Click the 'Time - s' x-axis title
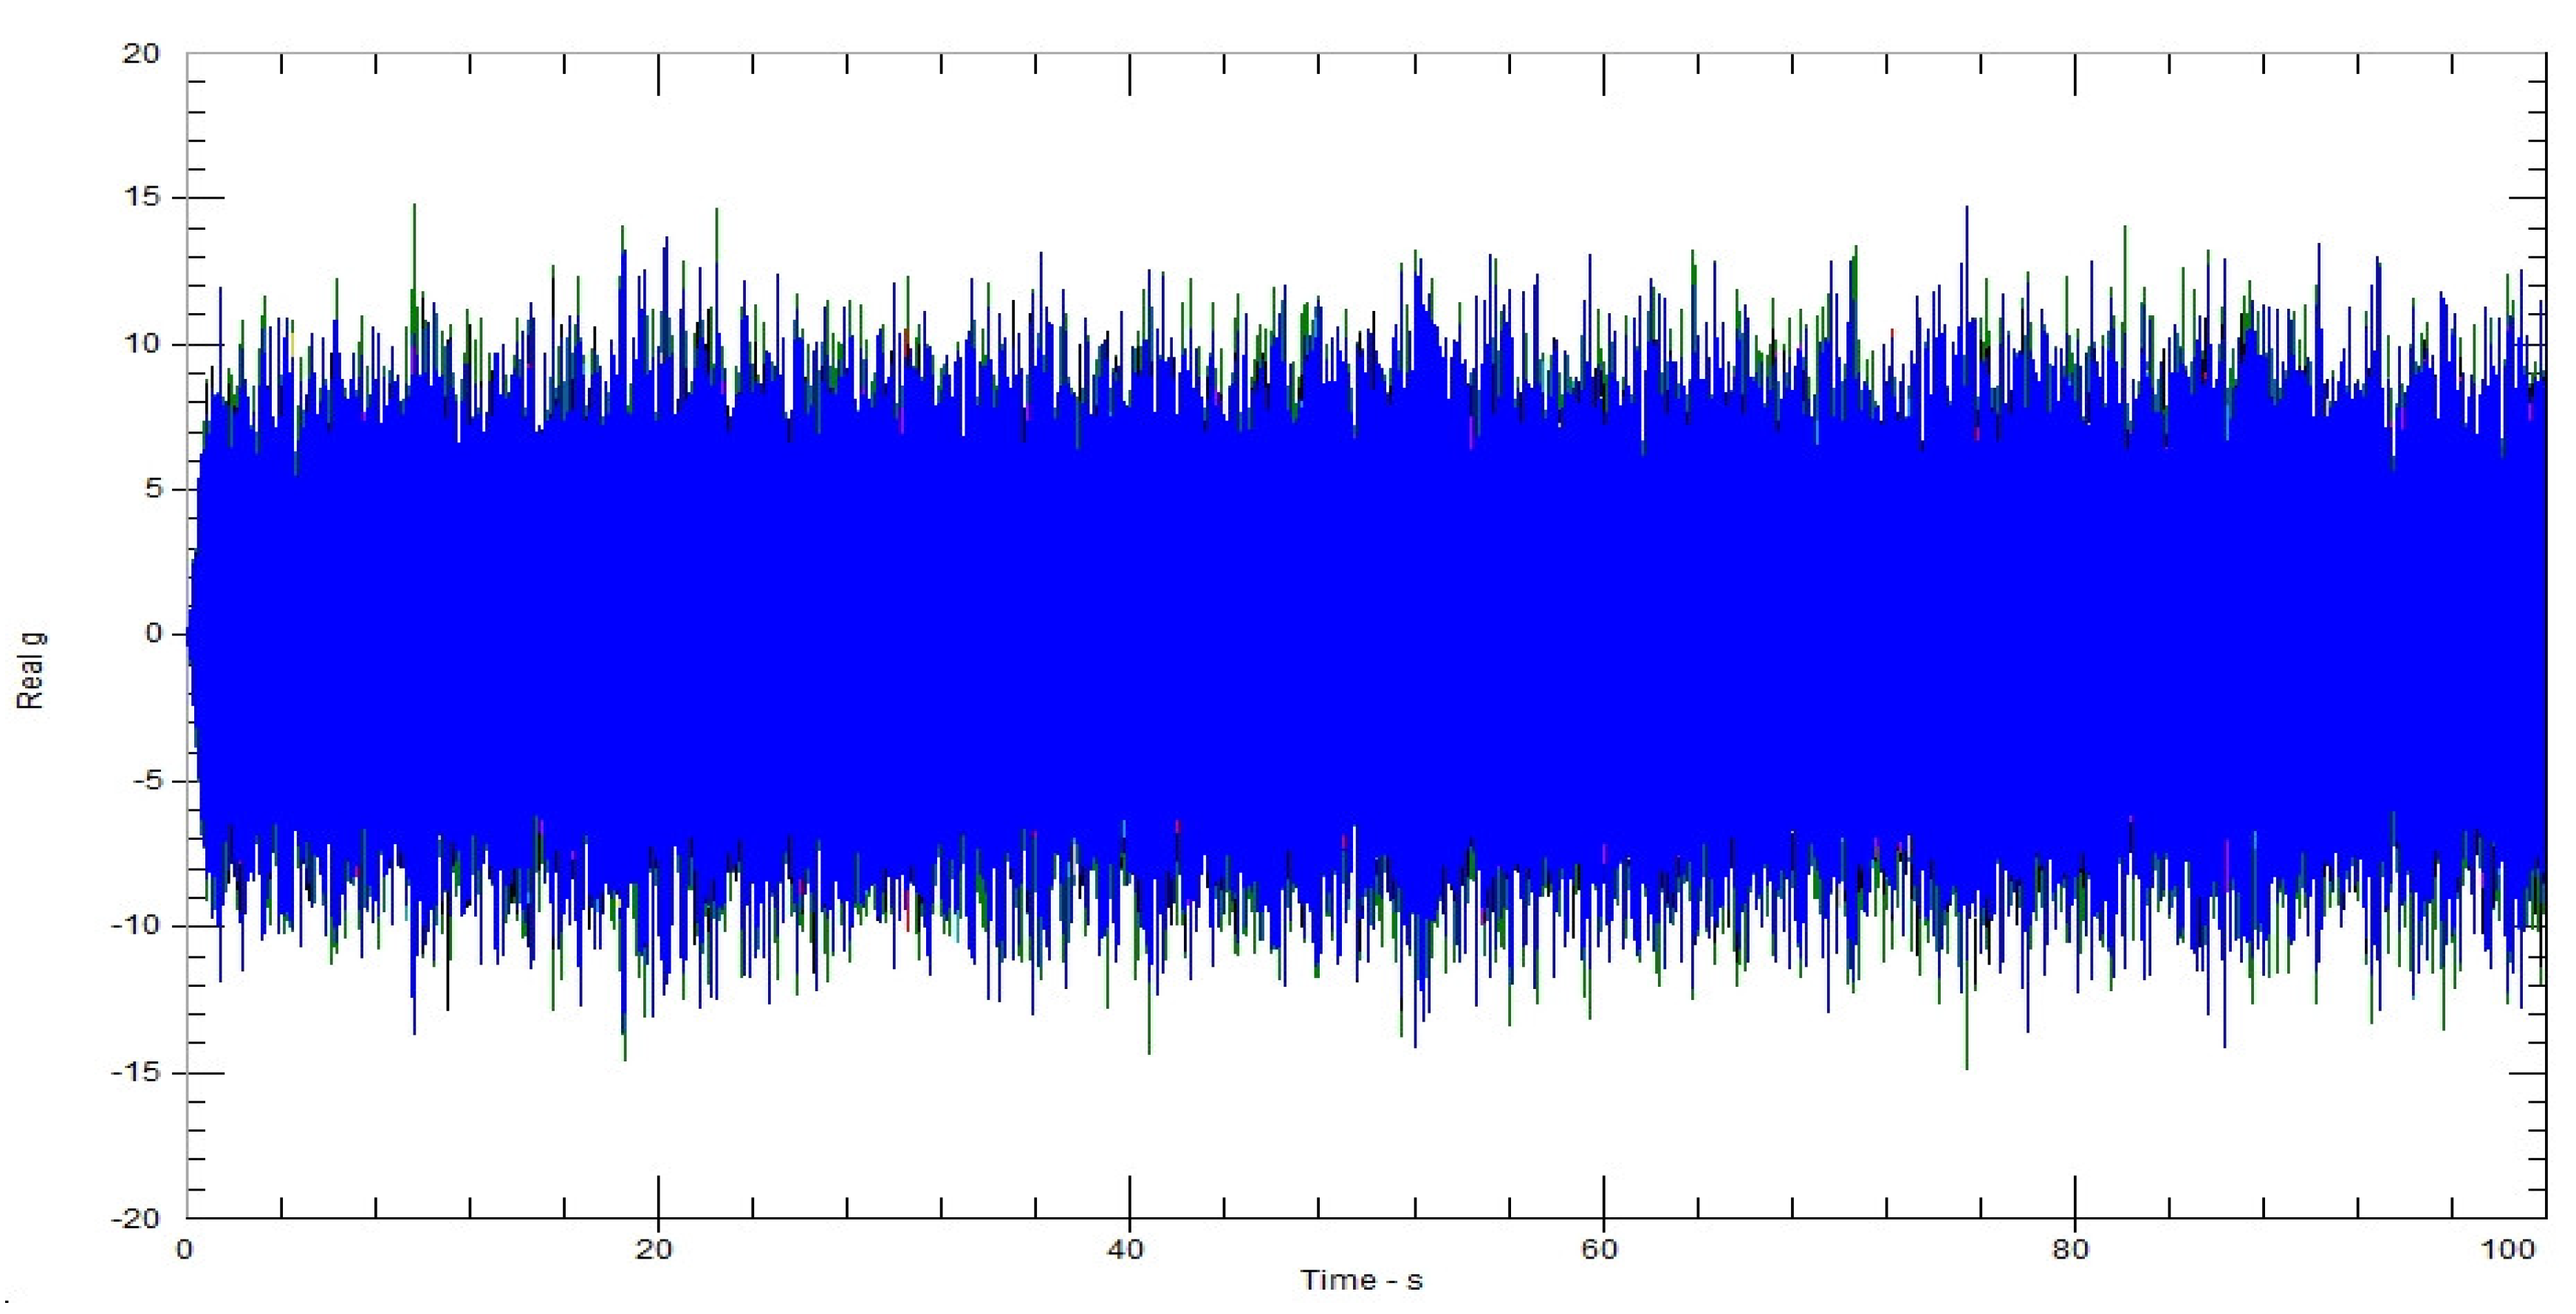 (x=1361, y=1280)
